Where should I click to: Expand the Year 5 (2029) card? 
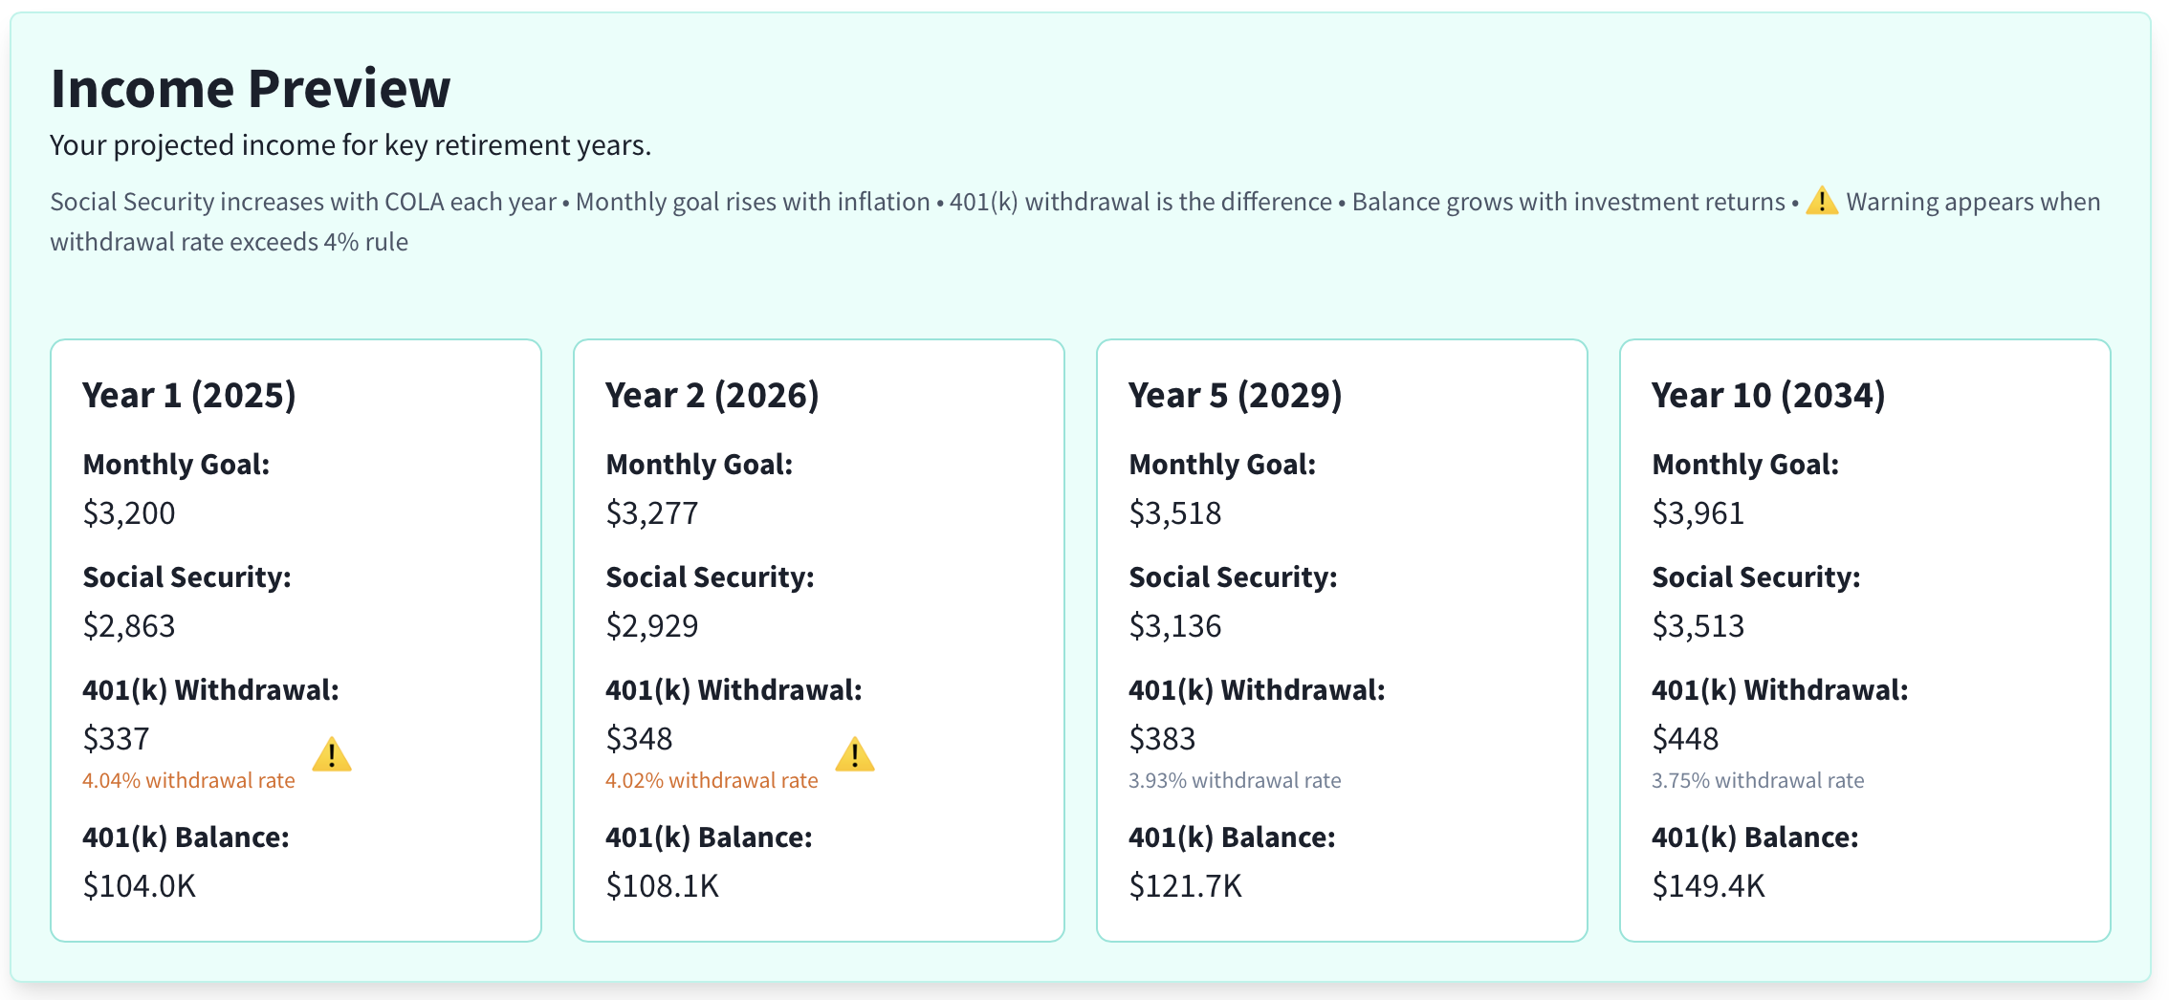click(x=1341, y=641)
